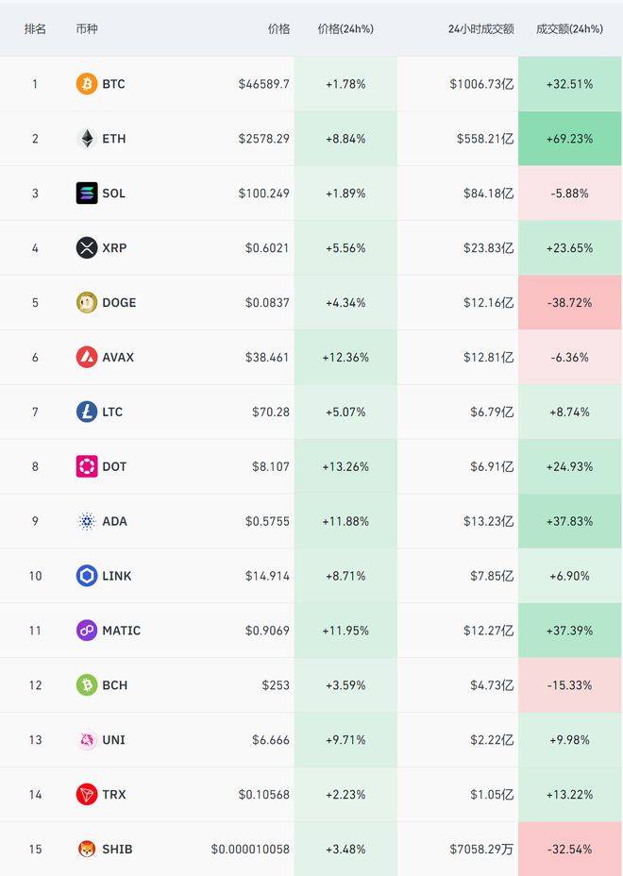The width and height of the screenshot is (623, 876).
Task: Click the UNI price $6.666
Action: (x=270, y=740)
